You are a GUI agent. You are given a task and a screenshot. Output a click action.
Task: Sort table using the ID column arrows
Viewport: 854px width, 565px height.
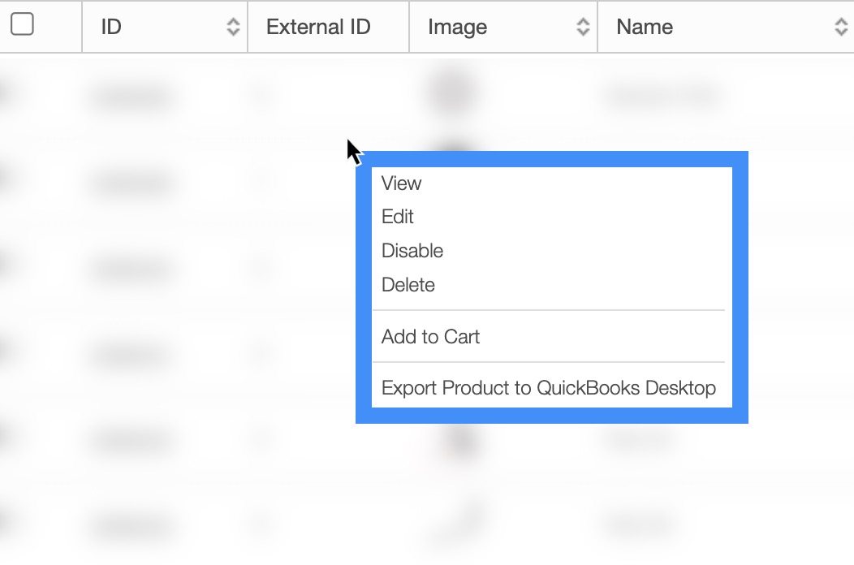[233, 27]
